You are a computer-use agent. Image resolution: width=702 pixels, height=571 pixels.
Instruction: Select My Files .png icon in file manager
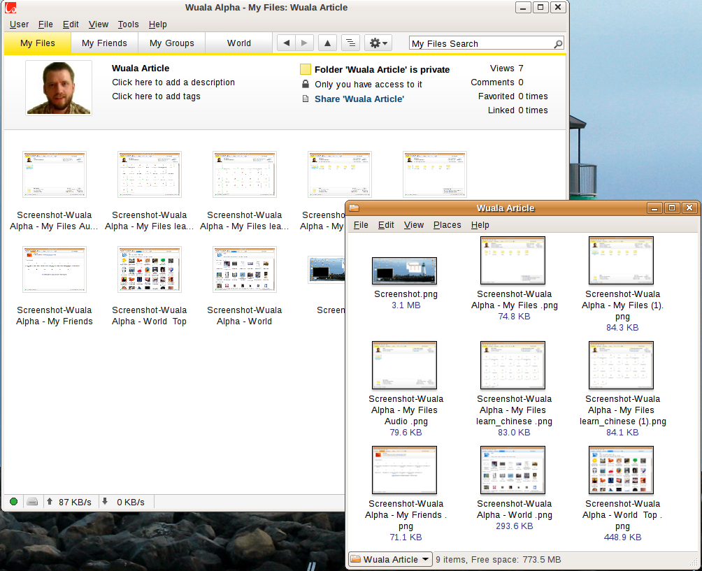tap(513, 261)
